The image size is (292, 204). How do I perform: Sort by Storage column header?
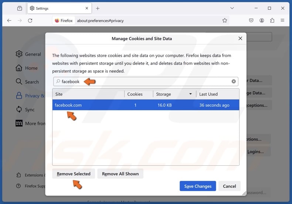click(x=174, y=94)
